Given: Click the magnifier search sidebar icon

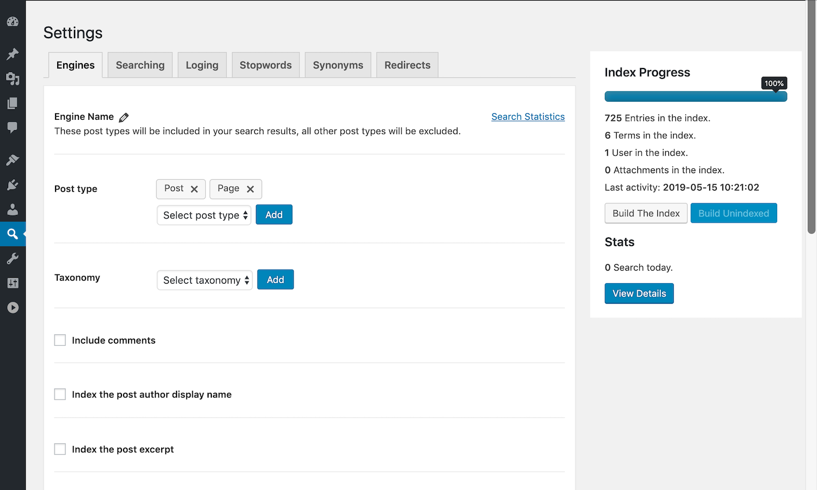Looking at the screenshot, I should 13,234.
